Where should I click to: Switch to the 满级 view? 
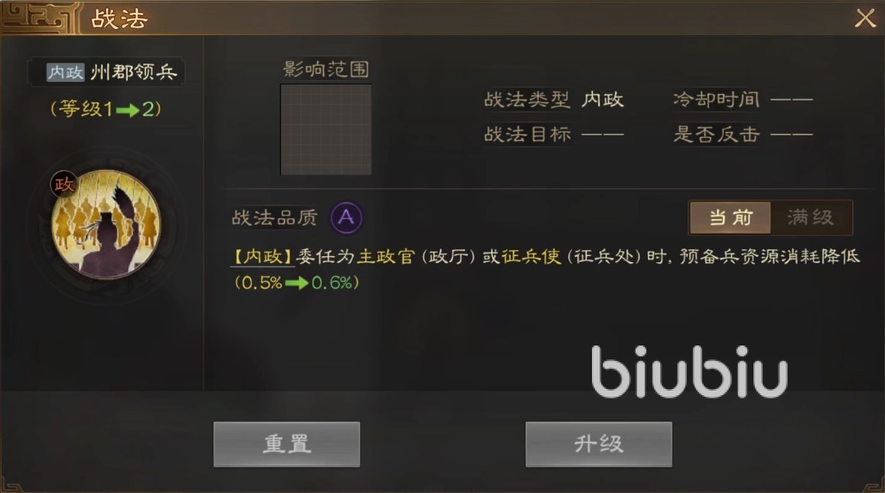[x=811, y=217]
